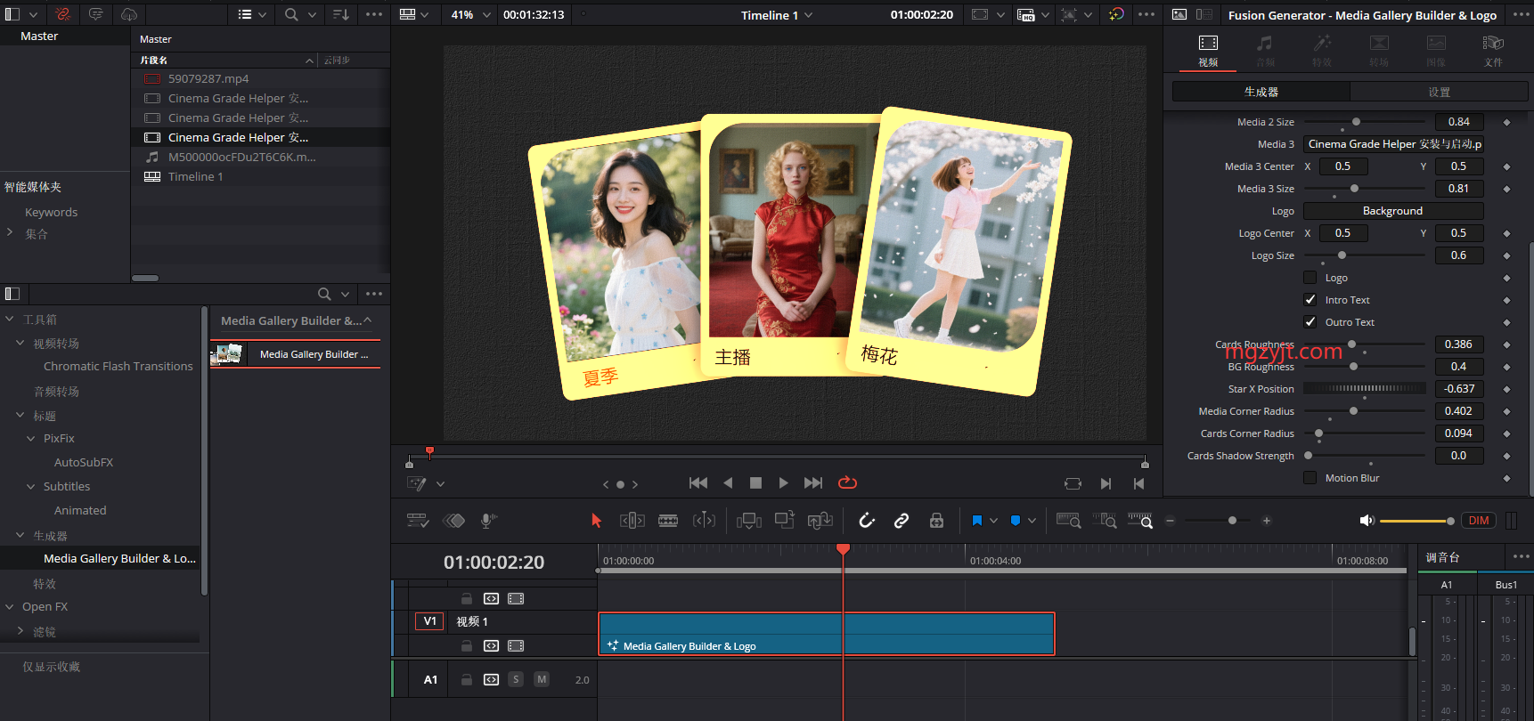Select the arrow Selection Mode tool
This screenshot has width=1534, height=721.
[596, 521]
